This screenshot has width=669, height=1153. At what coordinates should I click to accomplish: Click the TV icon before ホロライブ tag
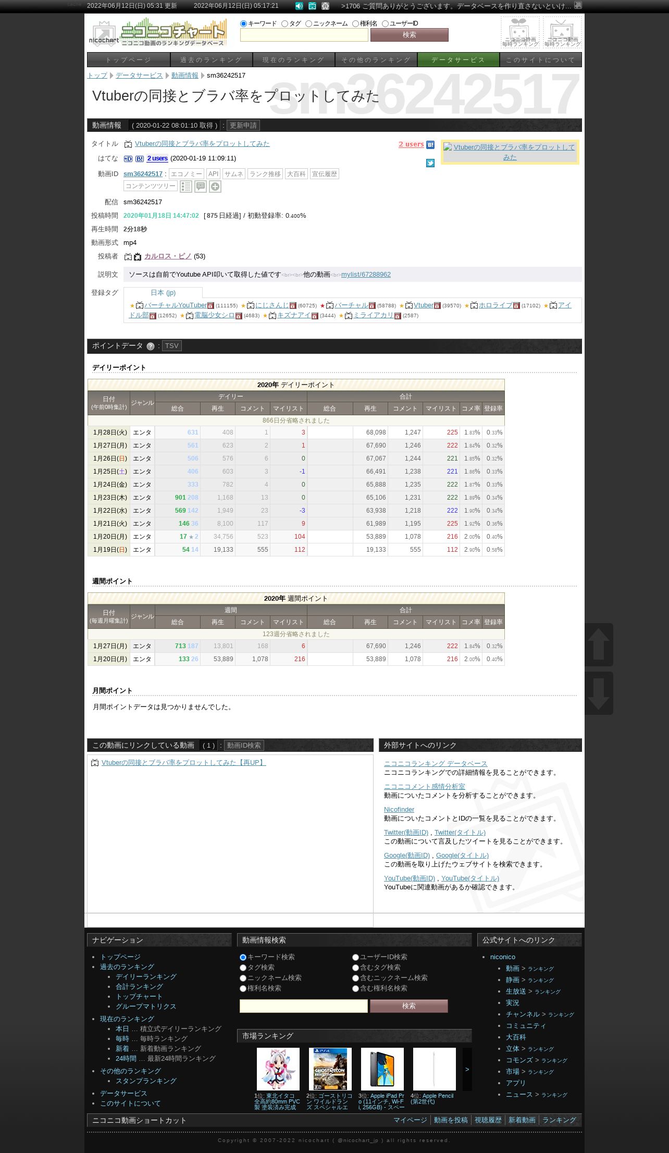pyautogui.click(x=474, y=306)
